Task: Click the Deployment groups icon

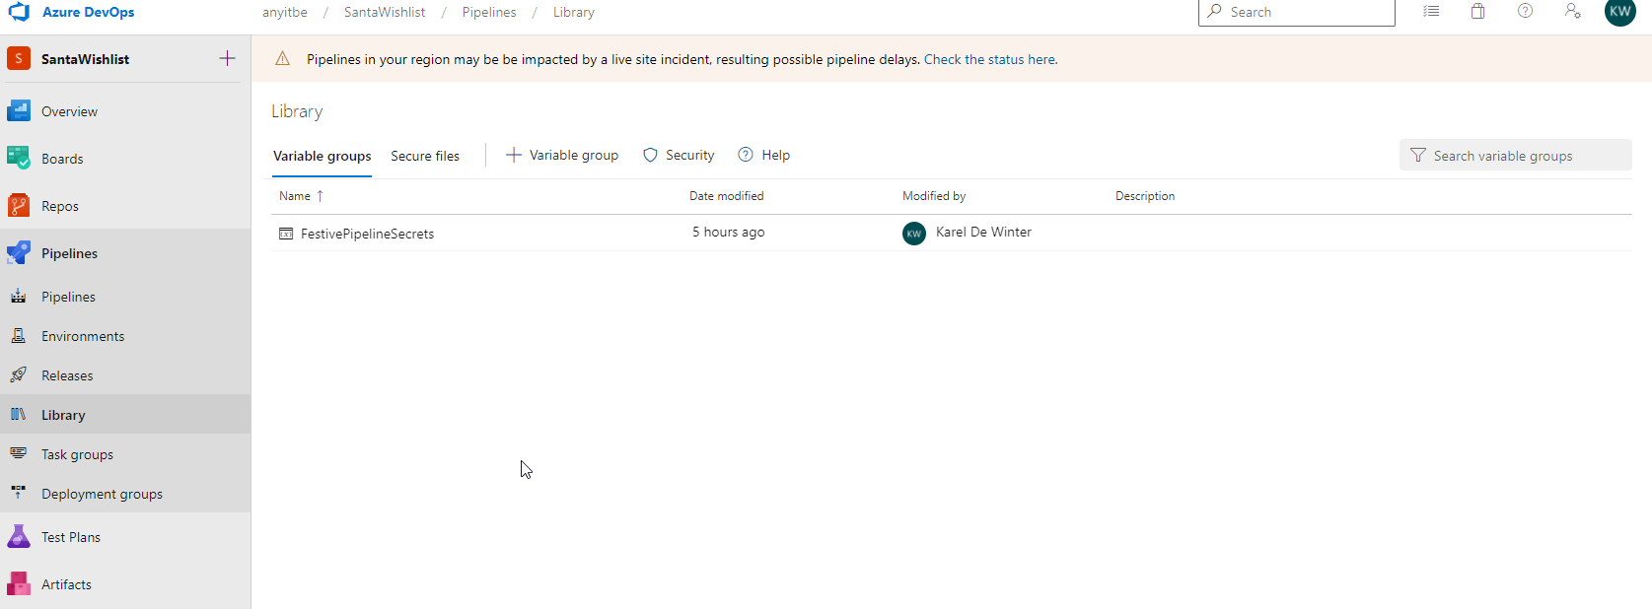Action: [19, 493]
